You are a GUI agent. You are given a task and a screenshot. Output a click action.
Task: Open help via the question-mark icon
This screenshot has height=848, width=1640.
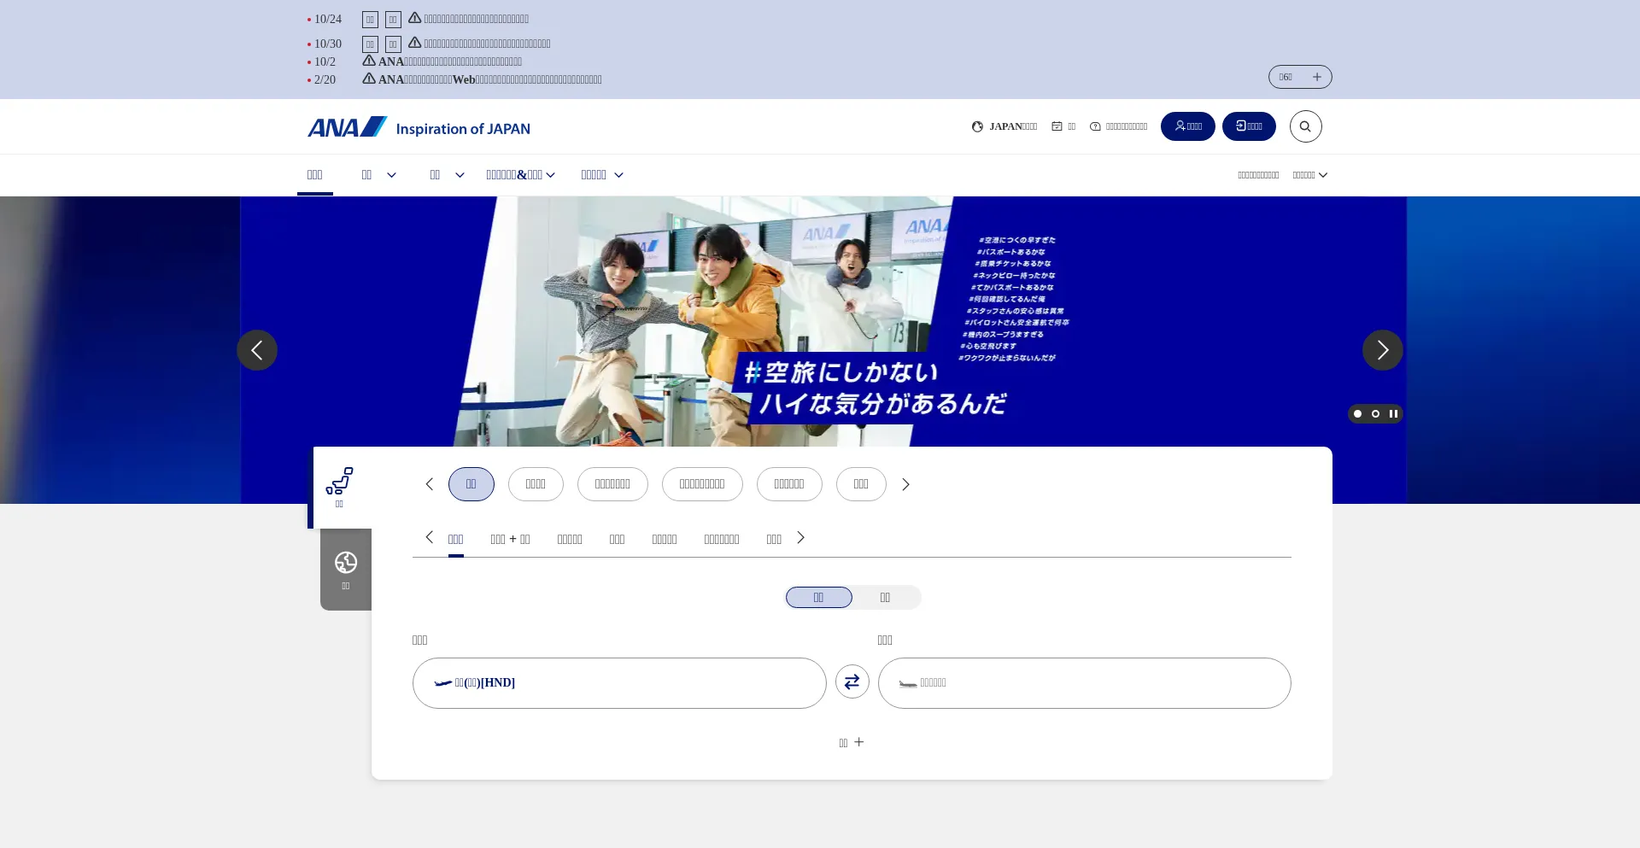(1096, 126)
